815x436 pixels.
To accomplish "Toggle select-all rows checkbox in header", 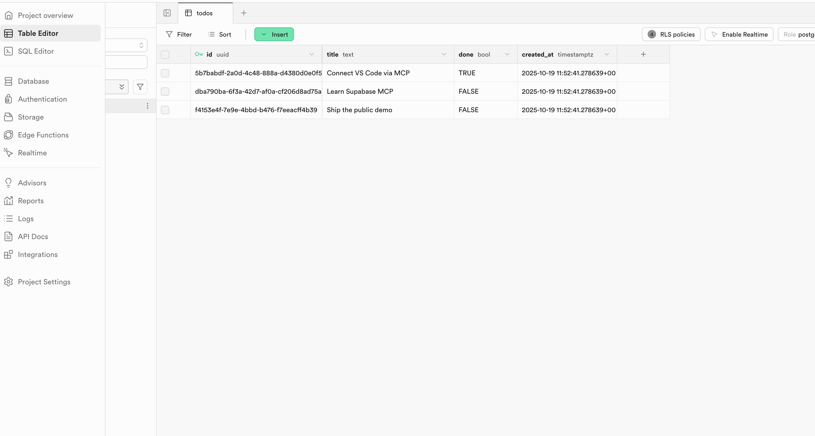I will coord(165,55).
